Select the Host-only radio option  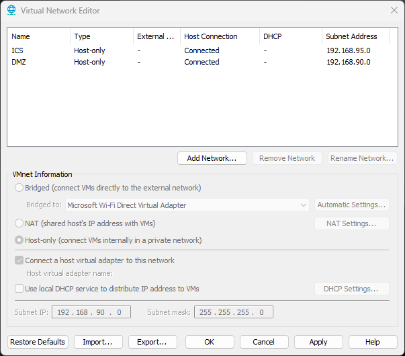[19, 240]
